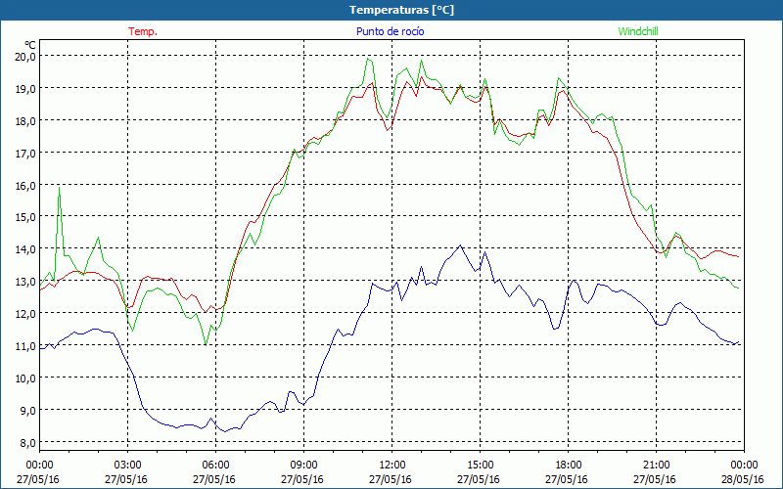Click the '15,0' y-axis value
The height and width of the screenshot is (489, 783).
click(25, 216)
